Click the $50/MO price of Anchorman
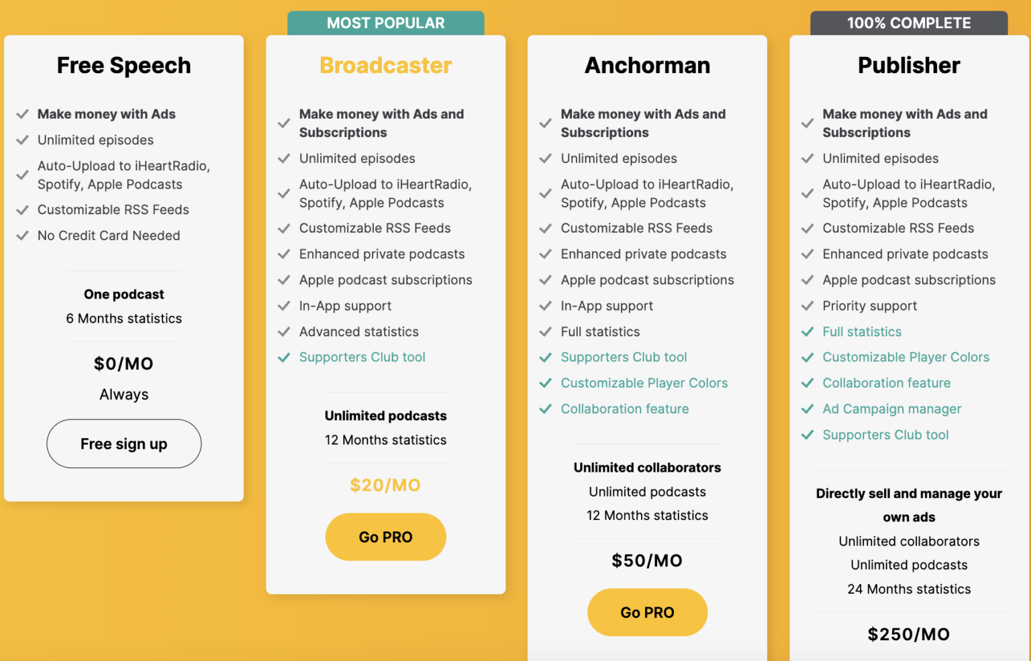1031x661 pixels. tap(646, 560)
